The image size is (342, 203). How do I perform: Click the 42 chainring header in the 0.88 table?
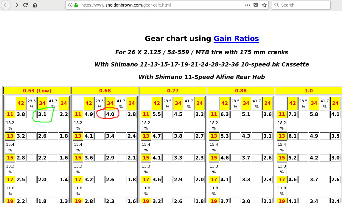click(225, 103)
